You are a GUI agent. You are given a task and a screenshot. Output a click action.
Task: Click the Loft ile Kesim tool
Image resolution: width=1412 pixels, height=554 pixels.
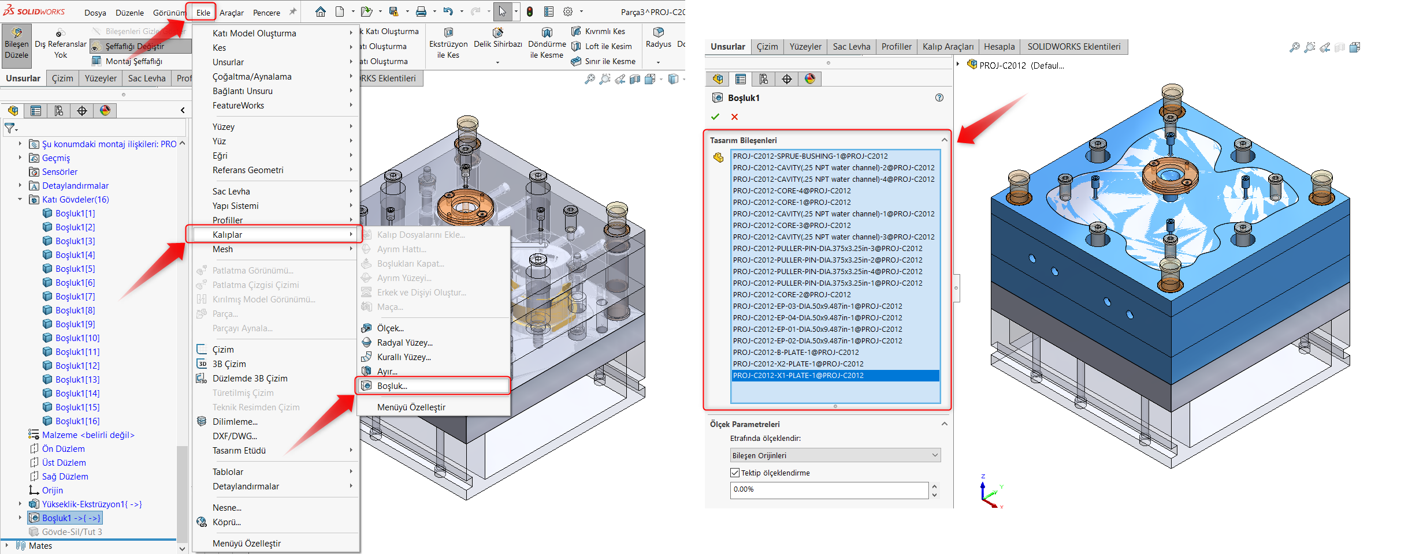602,46
